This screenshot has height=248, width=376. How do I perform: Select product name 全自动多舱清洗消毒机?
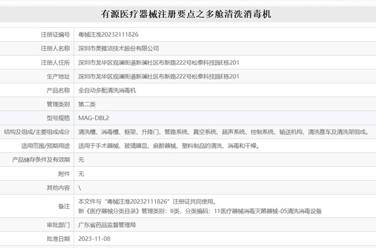[x=107, y=90]
